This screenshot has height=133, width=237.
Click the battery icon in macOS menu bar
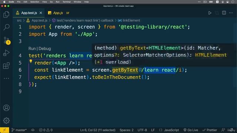pos(211,2)
